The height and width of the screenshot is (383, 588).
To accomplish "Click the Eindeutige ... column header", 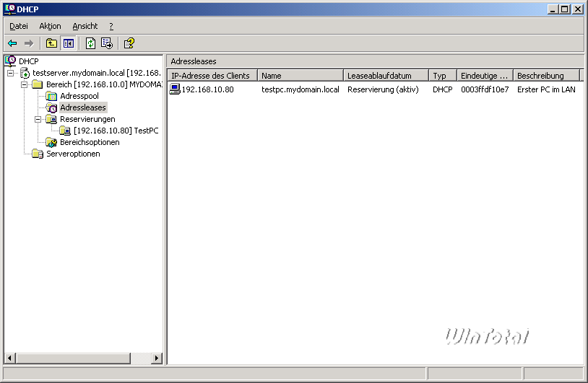I will (485, 76).
